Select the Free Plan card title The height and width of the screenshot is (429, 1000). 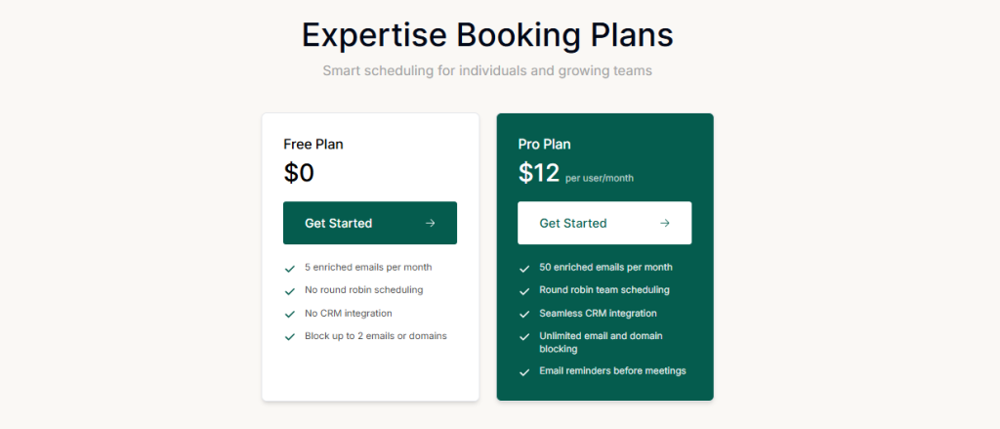[x=313, y=145]
